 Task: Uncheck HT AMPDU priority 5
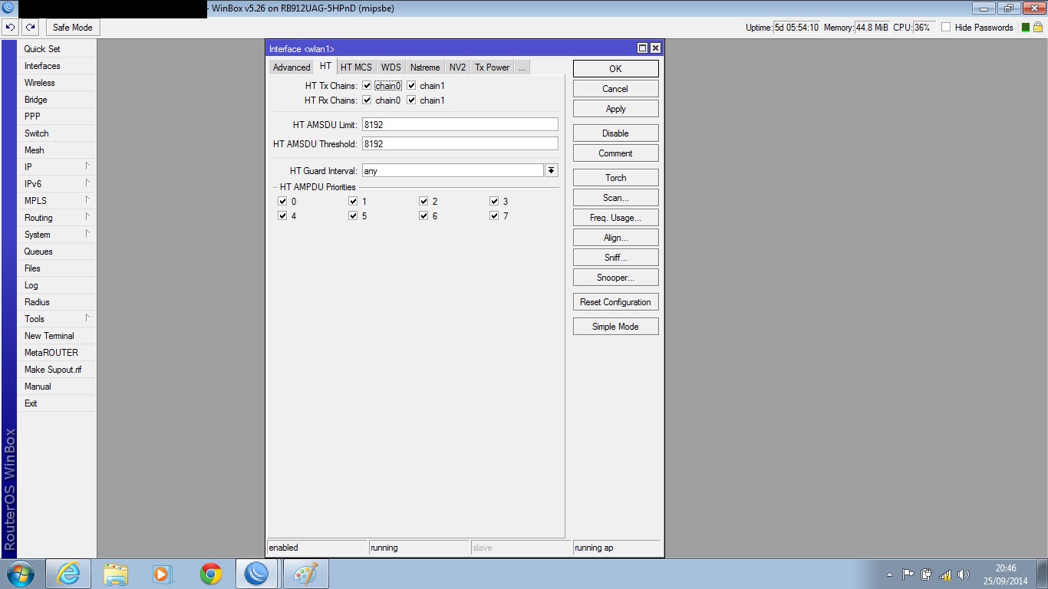point(353,216)
